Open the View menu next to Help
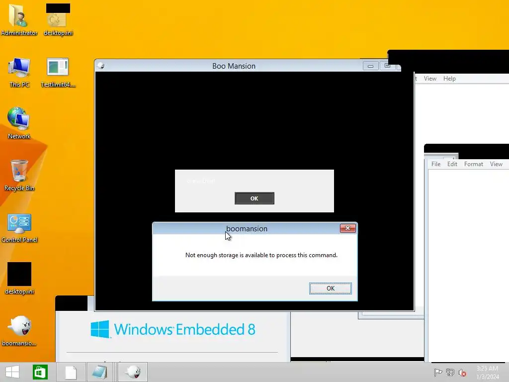 [x=430, y=79]
